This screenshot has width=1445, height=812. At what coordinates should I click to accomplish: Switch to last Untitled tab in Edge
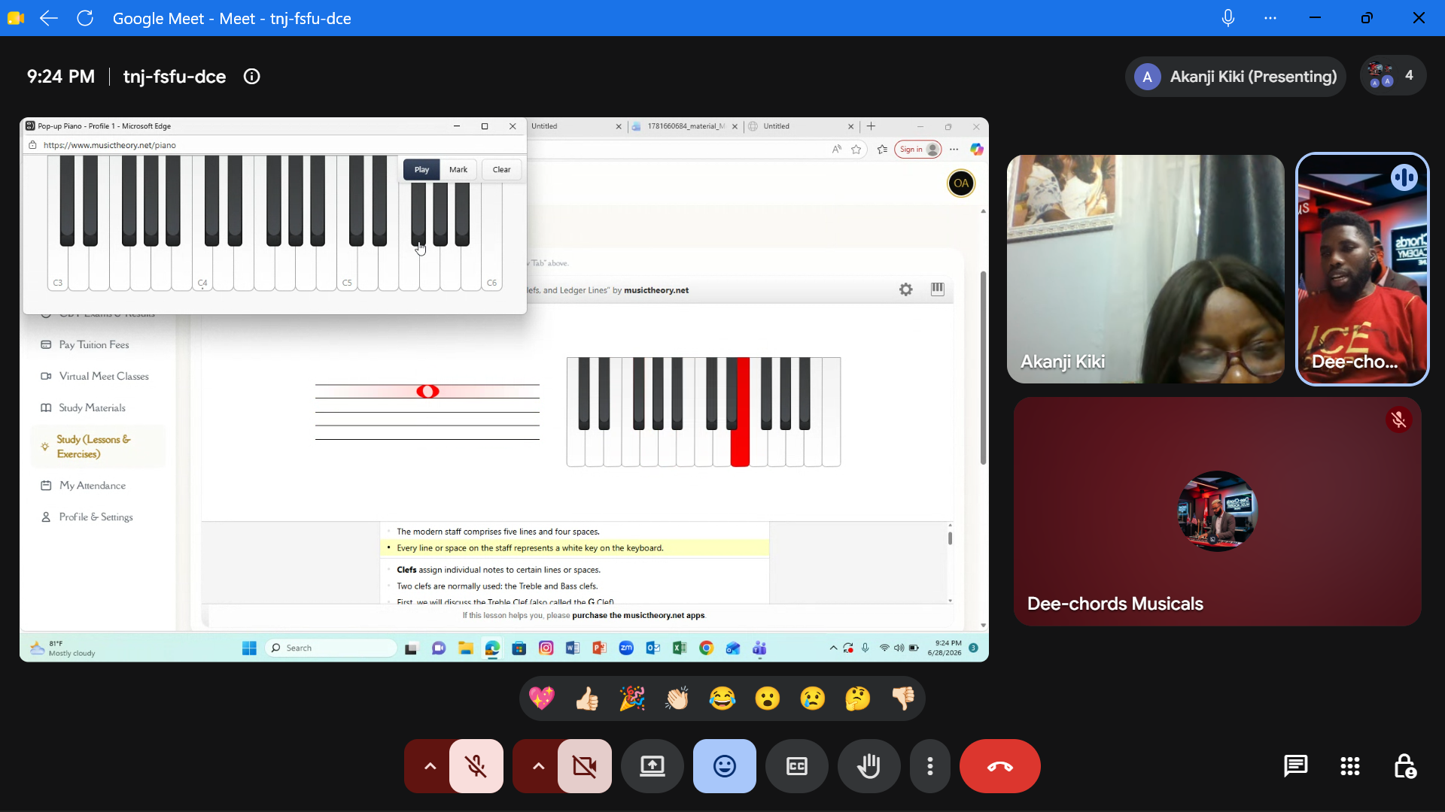[x=801, y=126]
